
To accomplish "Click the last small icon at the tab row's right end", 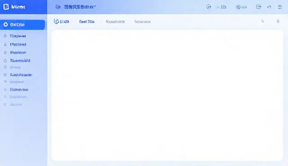I will [278, 21].
